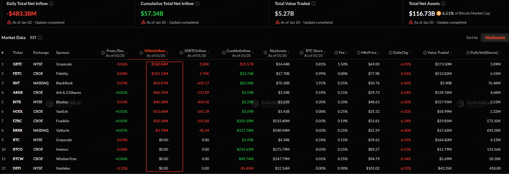
Task: Sort table by DailyChg column
Action: (x=410, y=53)
